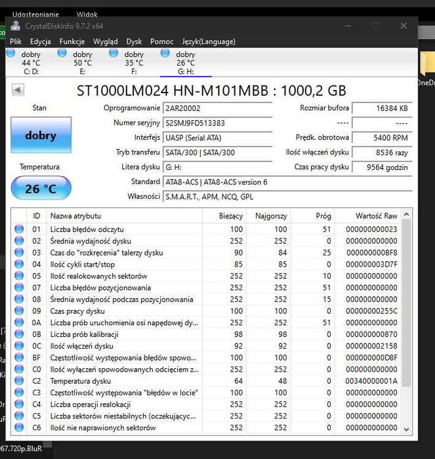Click the 'Najgorszy' column header

[x=268, y=216]
